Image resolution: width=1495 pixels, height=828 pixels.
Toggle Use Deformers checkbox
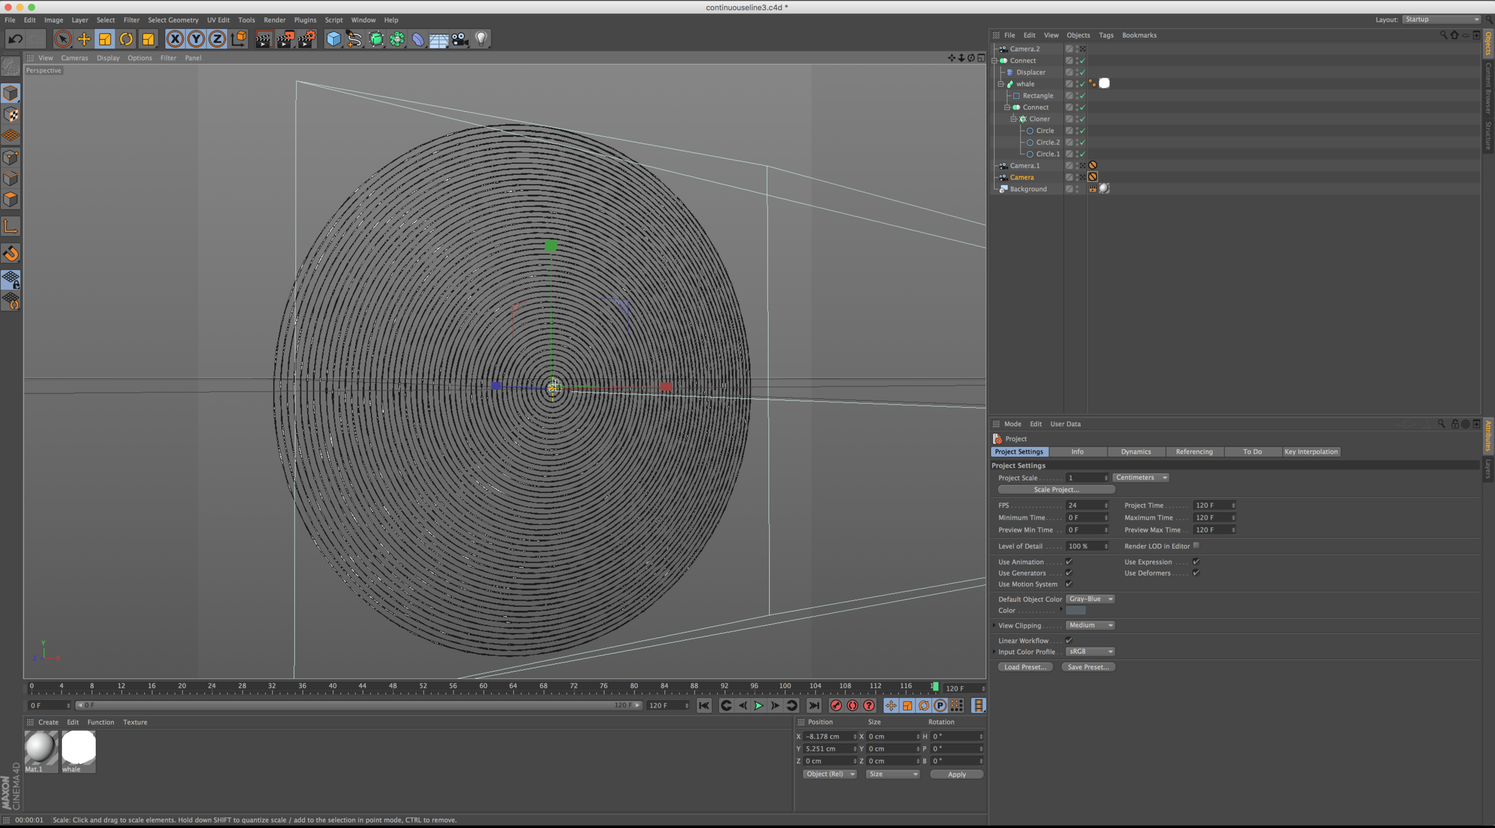(x=1196, y=573)
